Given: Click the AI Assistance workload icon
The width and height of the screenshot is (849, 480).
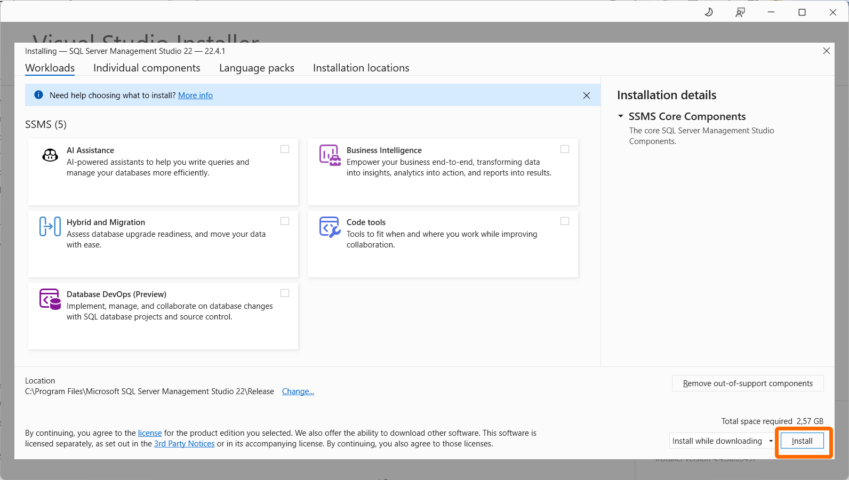Looking at the screenshot, I should 50,155.
